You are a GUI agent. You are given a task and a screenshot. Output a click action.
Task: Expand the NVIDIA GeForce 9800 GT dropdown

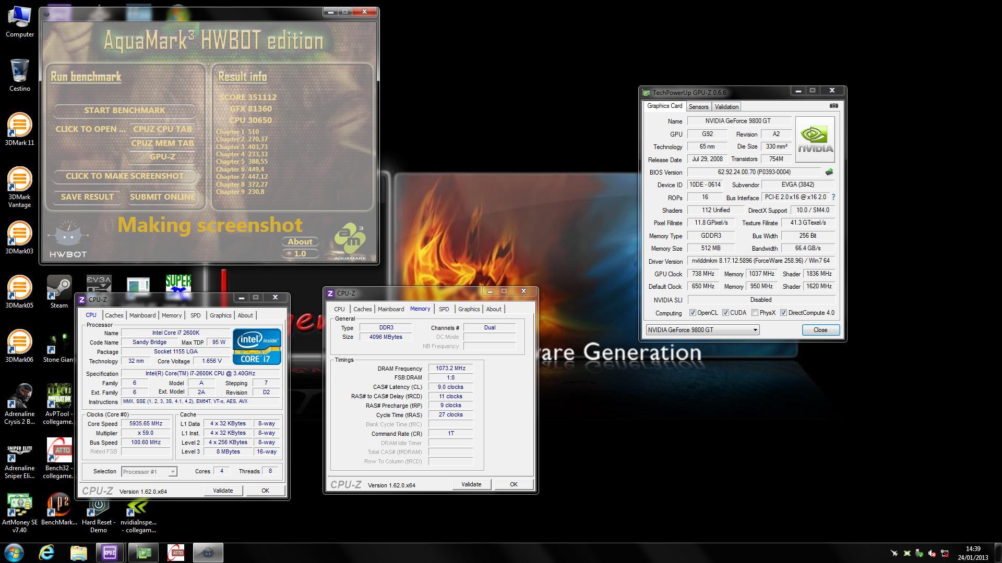coord(702,330)
